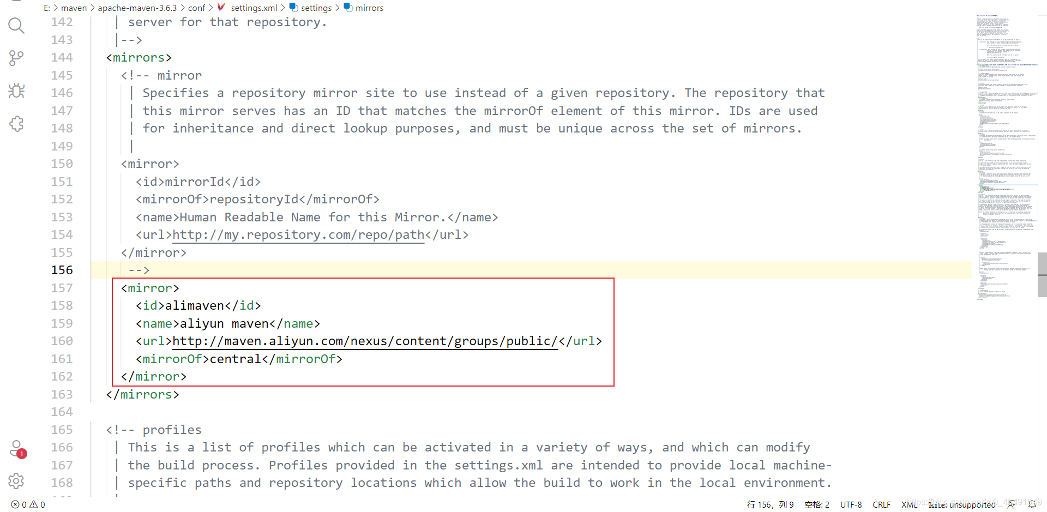Click 'repositoryId' text on line 152
This screenshot has height=512, width=1047.
(x=254, y=200)
